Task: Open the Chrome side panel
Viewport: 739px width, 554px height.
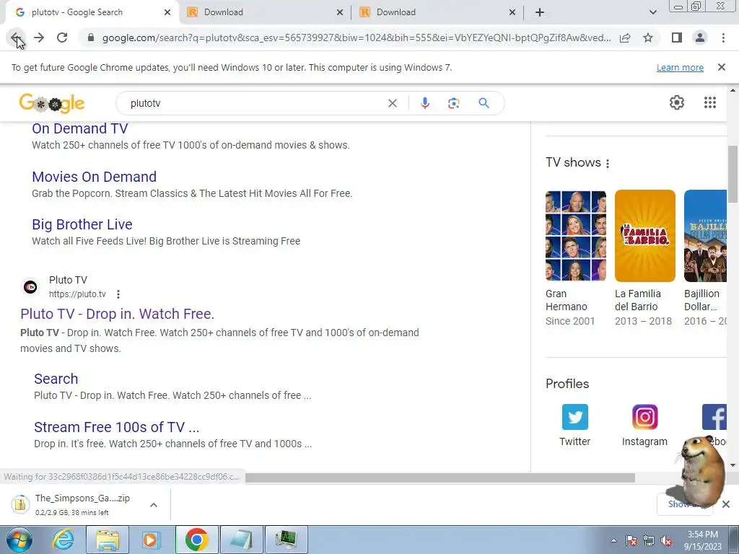Action: click(x=677, y=38)
